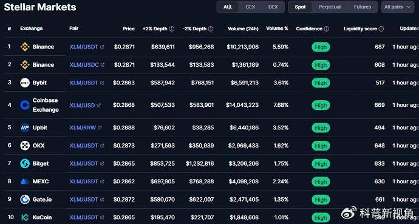Image resolution: width=419 pixels, height=224 pixels.
Task: Open Binance logo in XLM/USDT row
Action: pyautogui.click(x=25, y=47)
